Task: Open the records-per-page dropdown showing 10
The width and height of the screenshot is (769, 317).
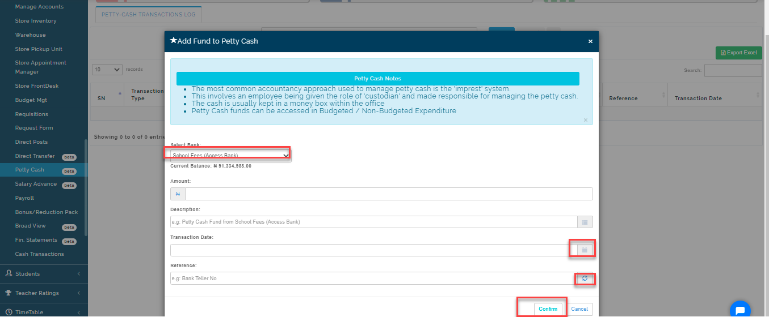Action: pos(107,70)
